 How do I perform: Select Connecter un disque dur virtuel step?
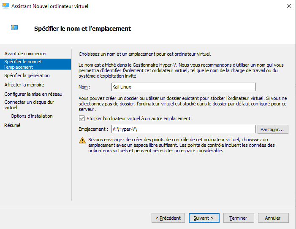(29, 105)
